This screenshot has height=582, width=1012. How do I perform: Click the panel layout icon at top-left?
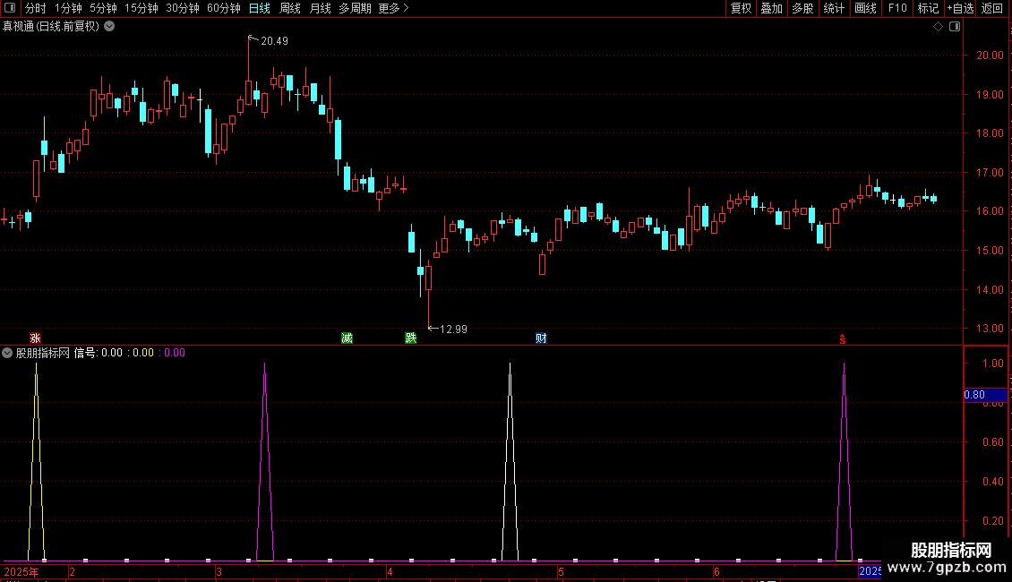click(x=10, y=8)
